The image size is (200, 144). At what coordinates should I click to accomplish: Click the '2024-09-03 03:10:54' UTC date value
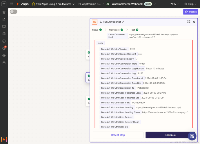pyautogui.click(x=154, y=83)
